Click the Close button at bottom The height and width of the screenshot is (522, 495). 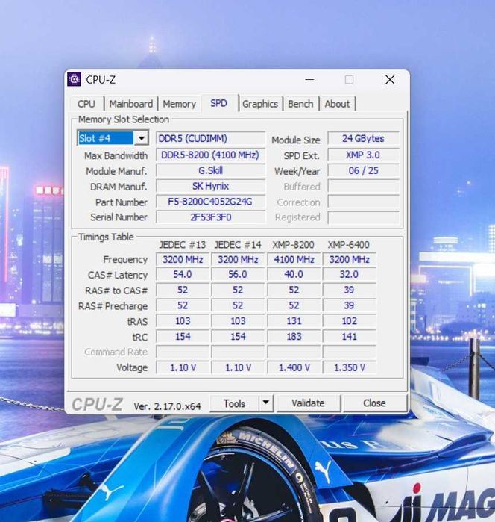(375, 403)
